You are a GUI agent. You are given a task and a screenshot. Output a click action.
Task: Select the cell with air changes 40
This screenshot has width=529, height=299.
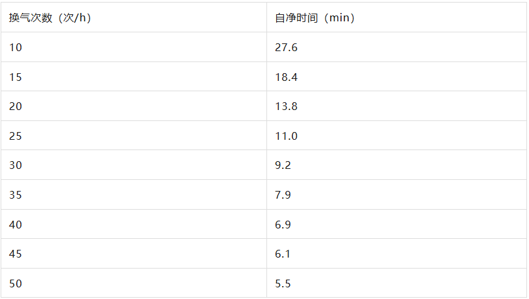16,224
